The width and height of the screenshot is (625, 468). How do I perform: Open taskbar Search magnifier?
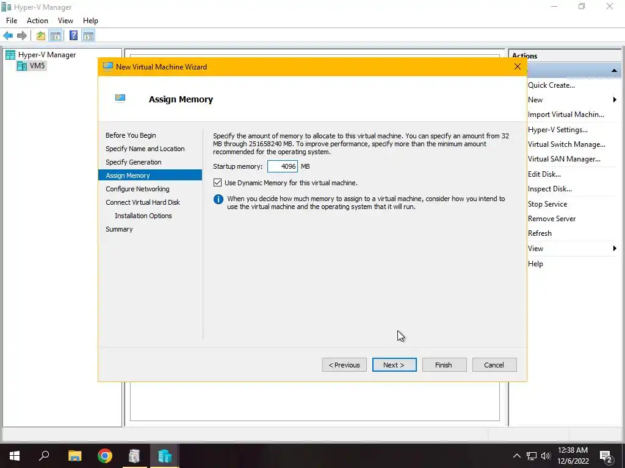[44, 456]
